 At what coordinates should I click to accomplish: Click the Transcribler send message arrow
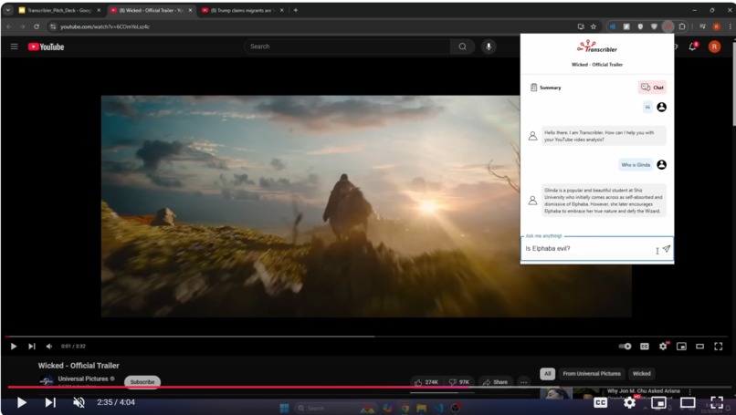tap(666, 249)
